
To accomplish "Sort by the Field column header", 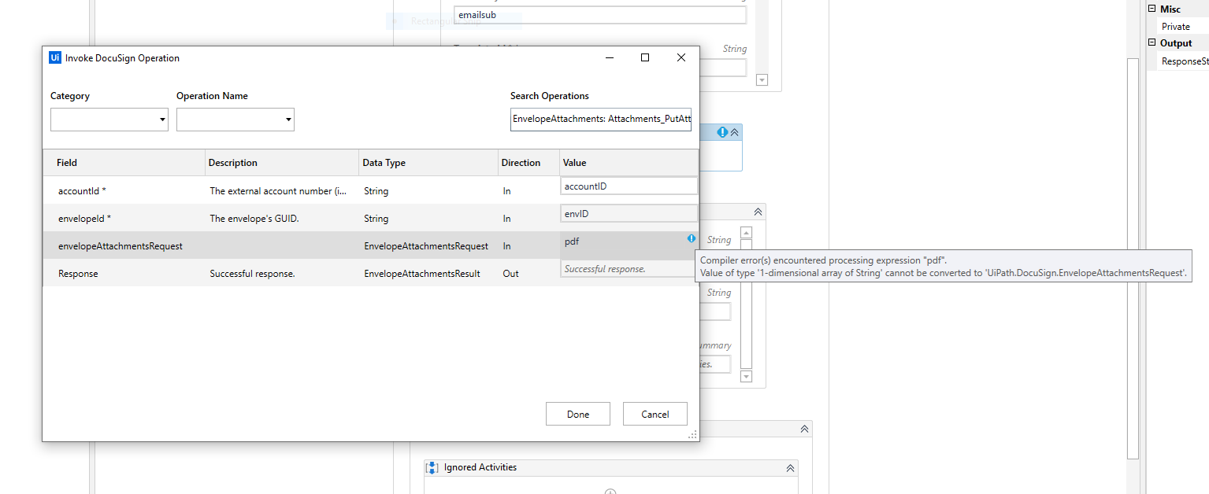I will 124,163.
